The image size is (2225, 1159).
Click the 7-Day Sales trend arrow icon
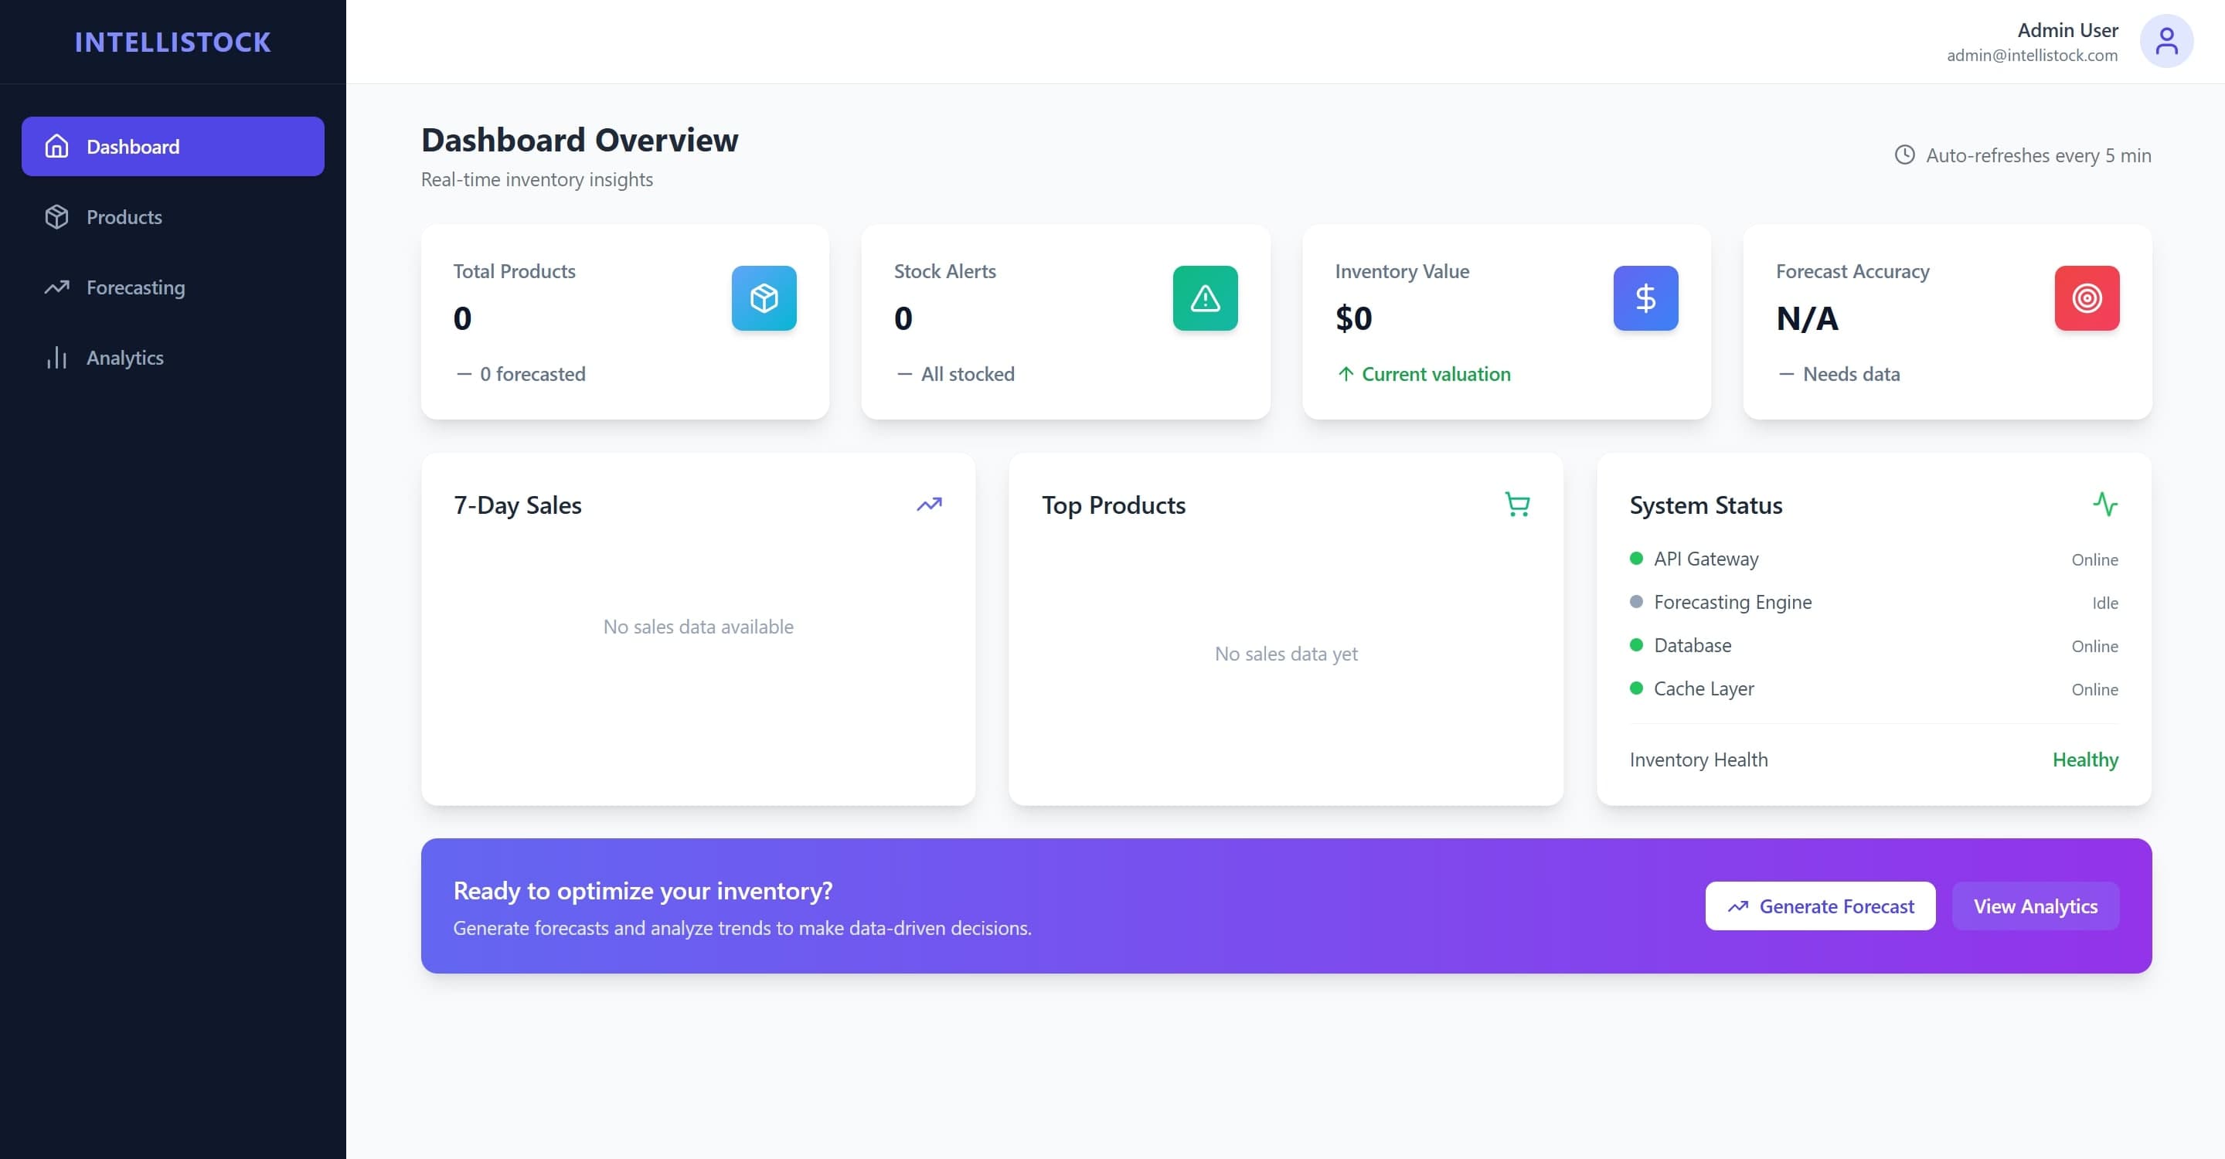coord(928,505)
